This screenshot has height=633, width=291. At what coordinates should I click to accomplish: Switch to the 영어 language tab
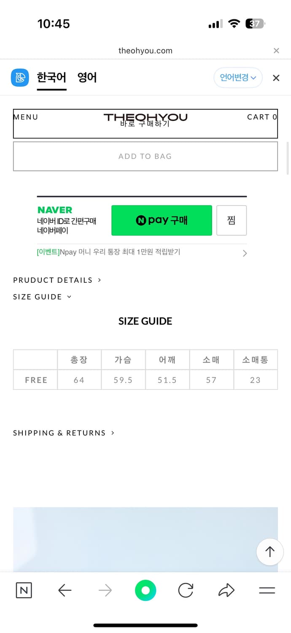87,78
